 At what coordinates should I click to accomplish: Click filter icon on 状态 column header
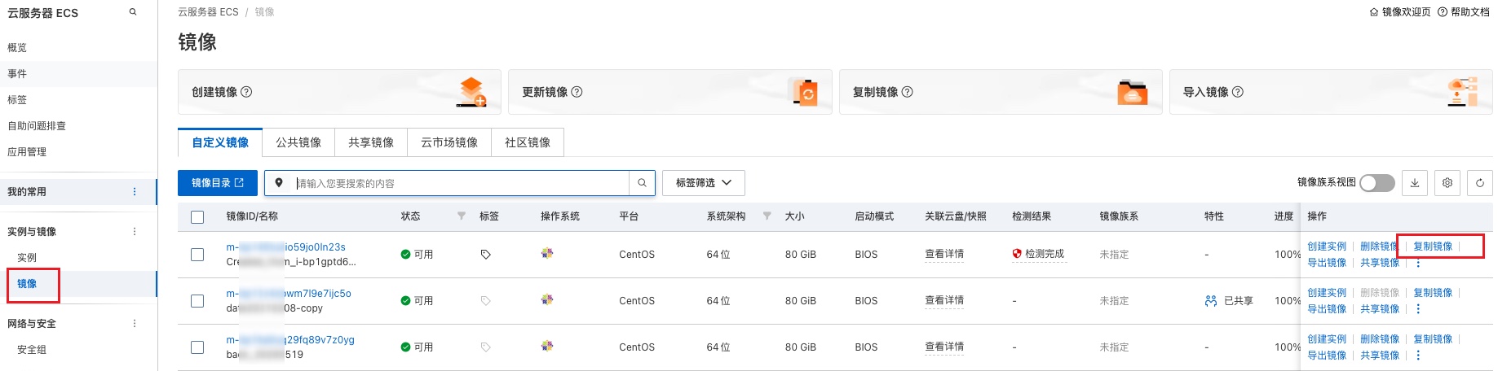[462, 216]
